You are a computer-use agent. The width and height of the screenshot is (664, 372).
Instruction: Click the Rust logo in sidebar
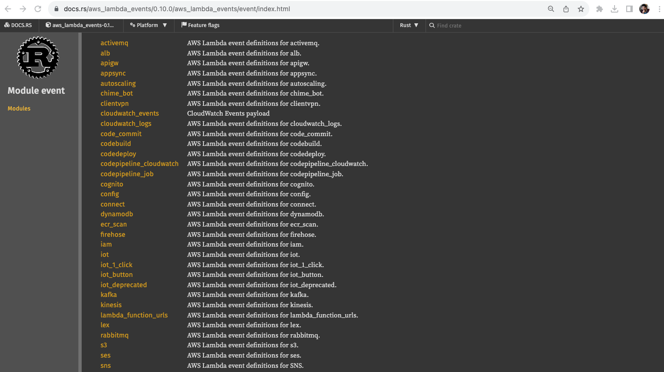(x=38, y=58)
